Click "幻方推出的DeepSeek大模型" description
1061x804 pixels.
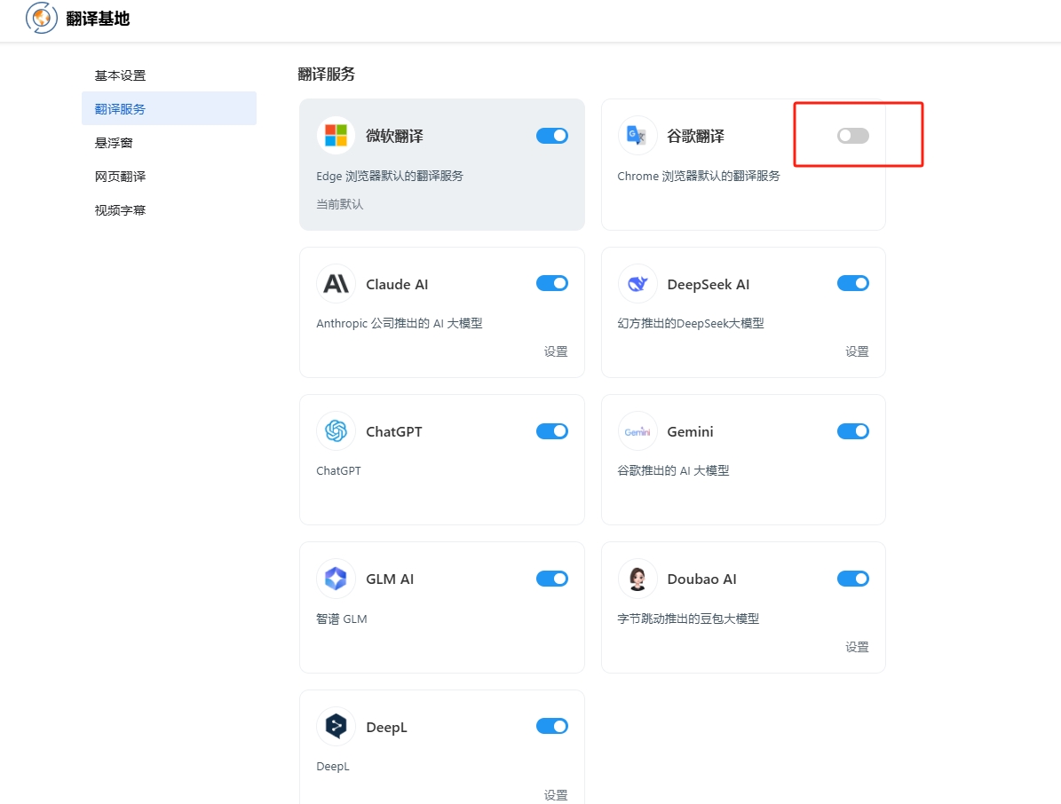pyautogui.click(x=690, y=323)
